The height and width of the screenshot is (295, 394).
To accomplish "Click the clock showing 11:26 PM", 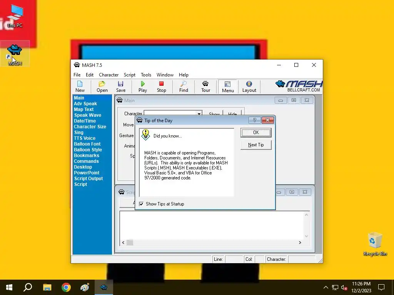I will (x=361, y=284).
